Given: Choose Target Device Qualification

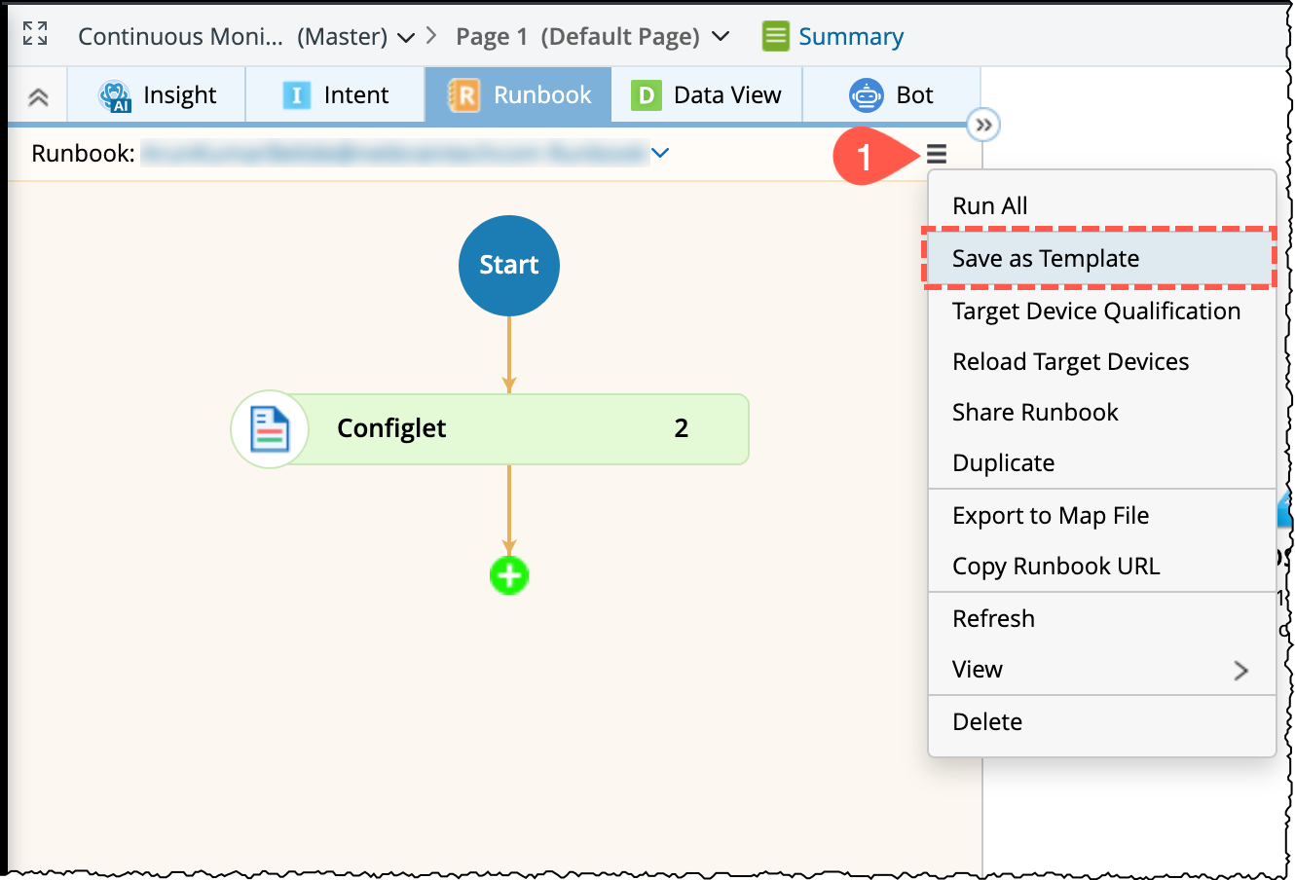Looking at the screenshot, I should click(1102, 312).
